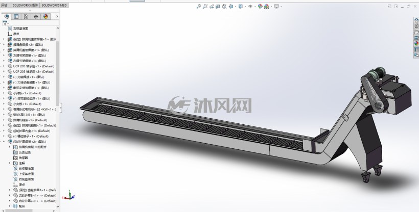Select 排屑机链条<1> chain part

click(x=30, y=120)
